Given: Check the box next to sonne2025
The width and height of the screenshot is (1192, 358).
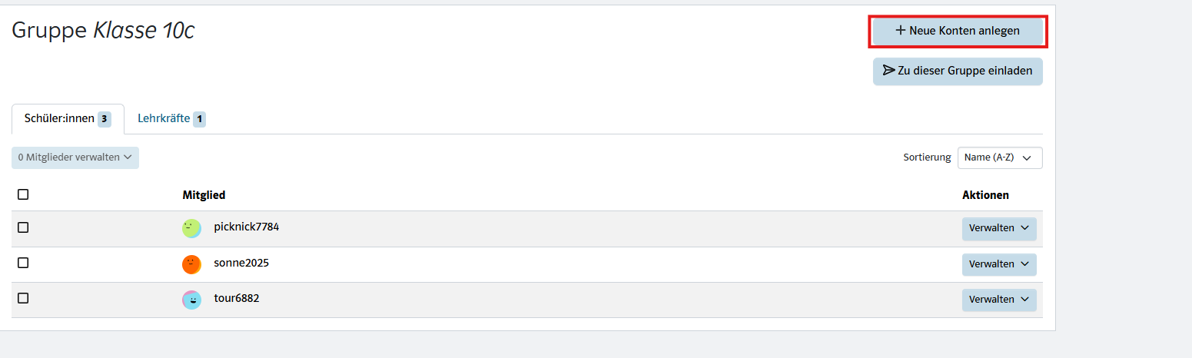Looking at the screenshot, I should [x=23, y=263].
